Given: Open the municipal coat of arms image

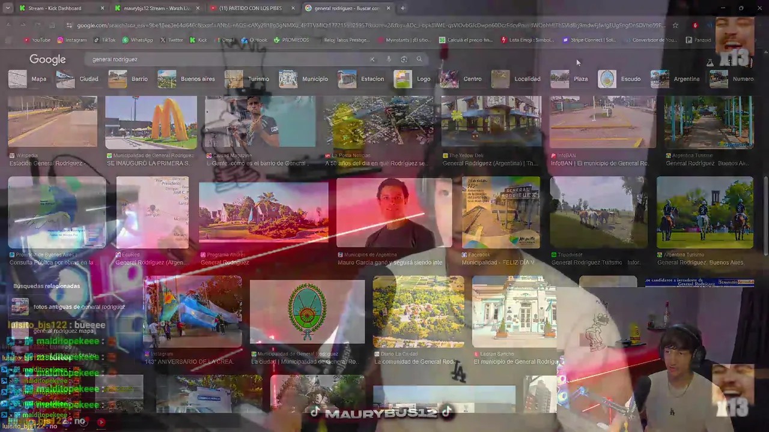Looking at the screenshot, I should tap(307, 312).
